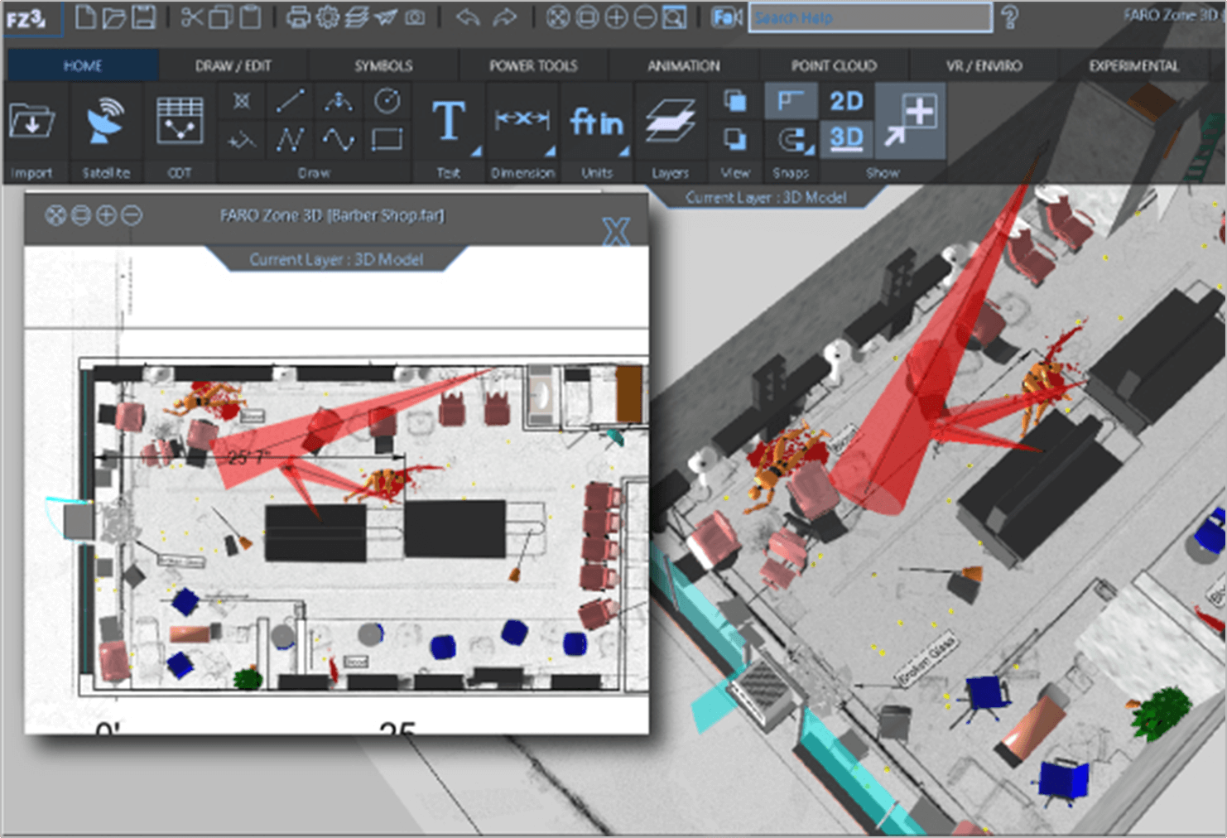The width and height of the screenshot is (1227, 838).
Task: Open the DRAW / EDIT tab
Action: click(x=233, y=65)
